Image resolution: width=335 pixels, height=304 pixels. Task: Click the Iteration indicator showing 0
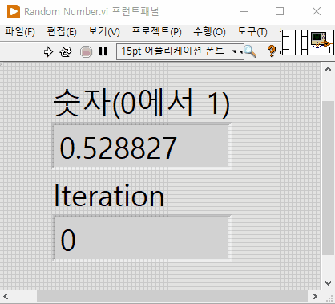[x=141, y=238]
